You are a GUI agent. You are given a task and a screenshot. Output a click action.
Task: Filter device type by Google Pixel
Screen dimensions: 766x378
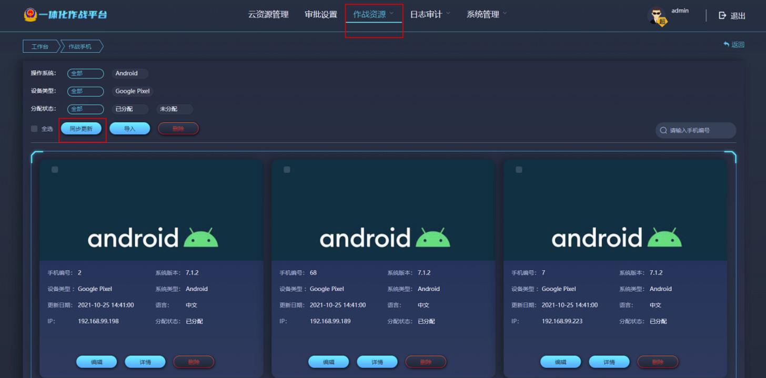[133, 91]
